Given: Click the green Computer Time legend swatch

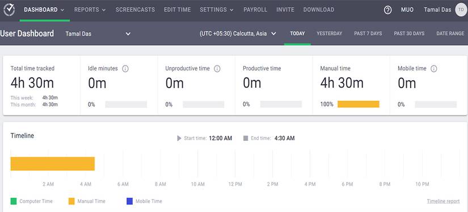Looking at the screenshot, I should pyautogui.click(x=14, y=201).
